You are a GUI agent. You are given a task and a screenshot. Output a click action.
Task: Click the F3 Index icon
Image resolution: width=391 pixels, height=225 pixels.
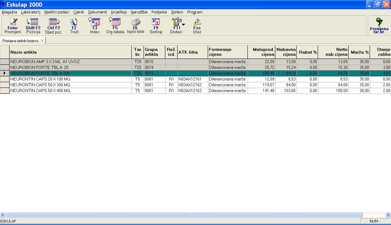95,26
